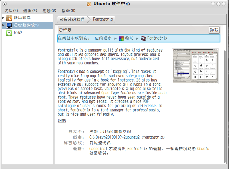The width and height of the screenshot is (229, 169).
Task: Click the Fontmatrix application icon in menu path
Action: coord(143,38)
